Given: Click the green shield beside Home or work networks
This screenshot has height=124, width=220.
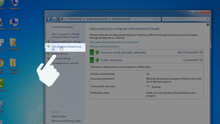Looking at the screenshot, I should [97, 52].
